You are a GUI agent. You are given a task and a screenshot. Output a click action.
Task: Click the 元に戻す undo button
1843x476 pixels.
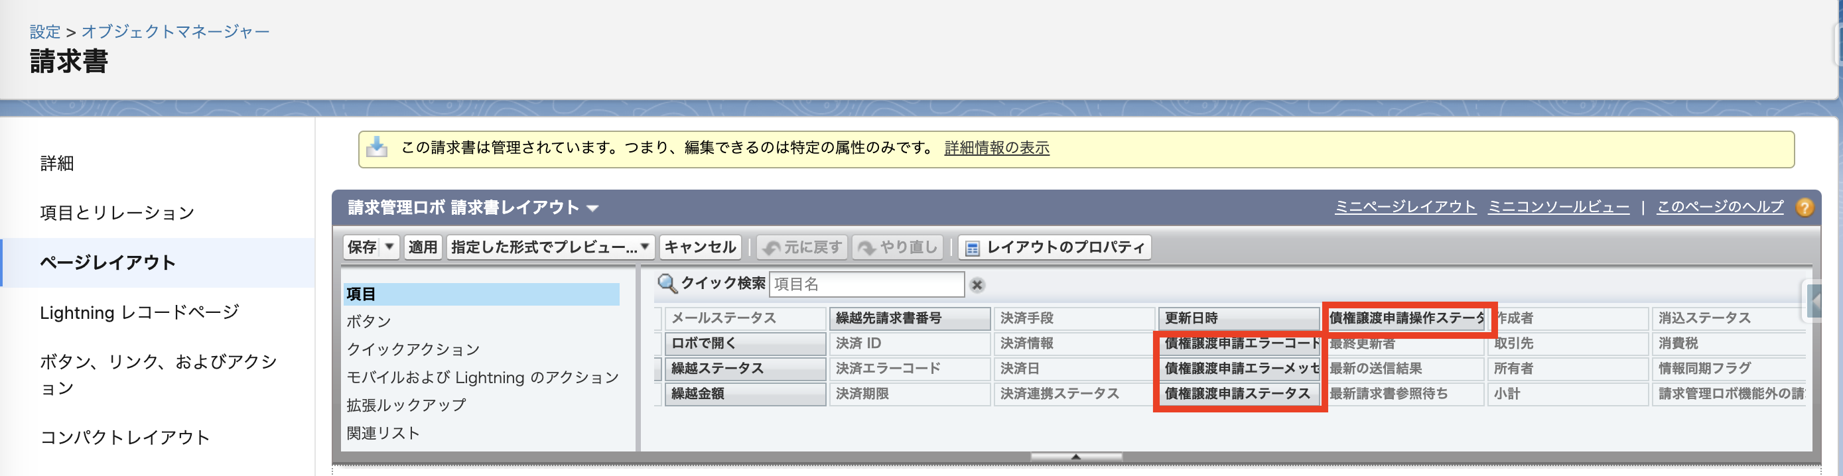pos(802,247)
